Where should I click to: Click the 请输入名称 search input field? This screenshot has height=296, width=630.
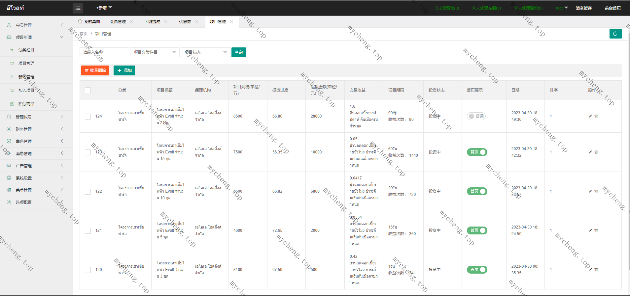click(104, 52)
